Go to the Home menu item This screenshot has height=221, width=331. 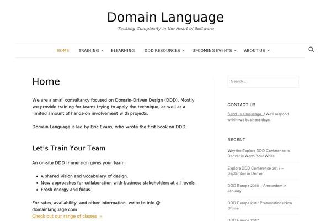63,50
